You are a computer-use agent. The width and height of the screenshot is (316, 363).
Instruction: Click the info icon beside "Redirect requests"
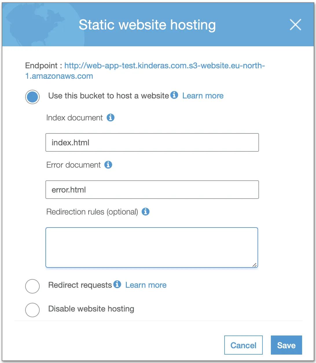117,285
